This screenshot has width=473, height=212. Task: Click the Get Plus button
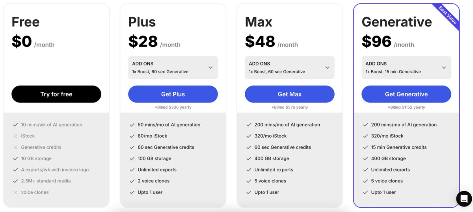173,94
